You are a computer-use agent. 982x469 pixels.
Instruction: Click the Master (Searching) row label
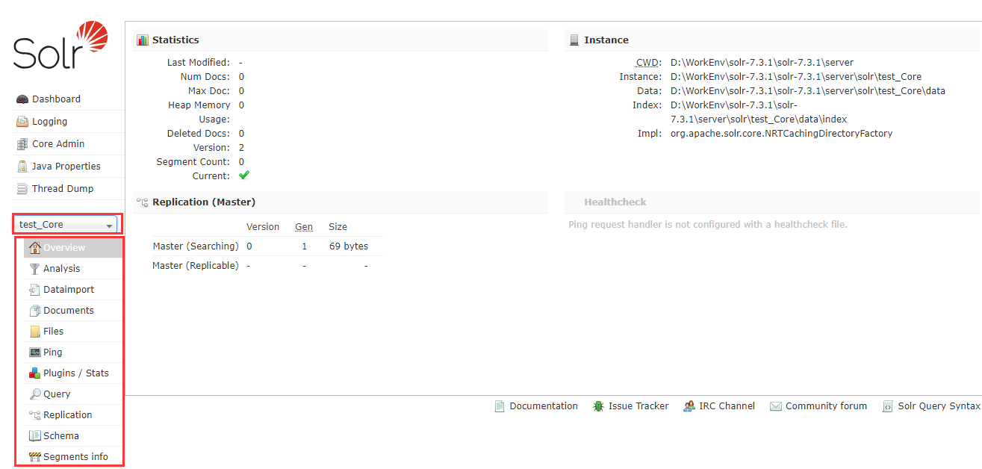[x=196, y=246]
